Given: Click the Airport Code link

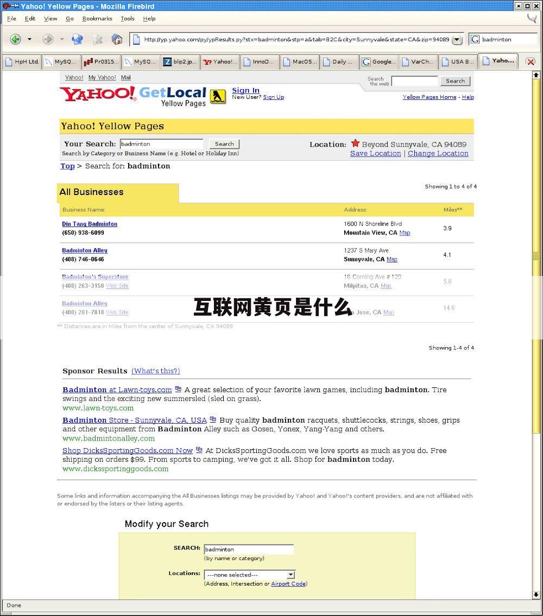Looking at the screenshot, I should (288, 584).
